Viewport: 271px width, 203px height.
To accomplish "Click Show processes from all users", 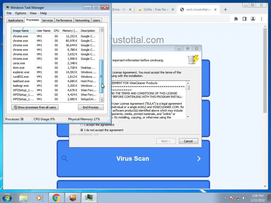I will (x=35, y=107).
